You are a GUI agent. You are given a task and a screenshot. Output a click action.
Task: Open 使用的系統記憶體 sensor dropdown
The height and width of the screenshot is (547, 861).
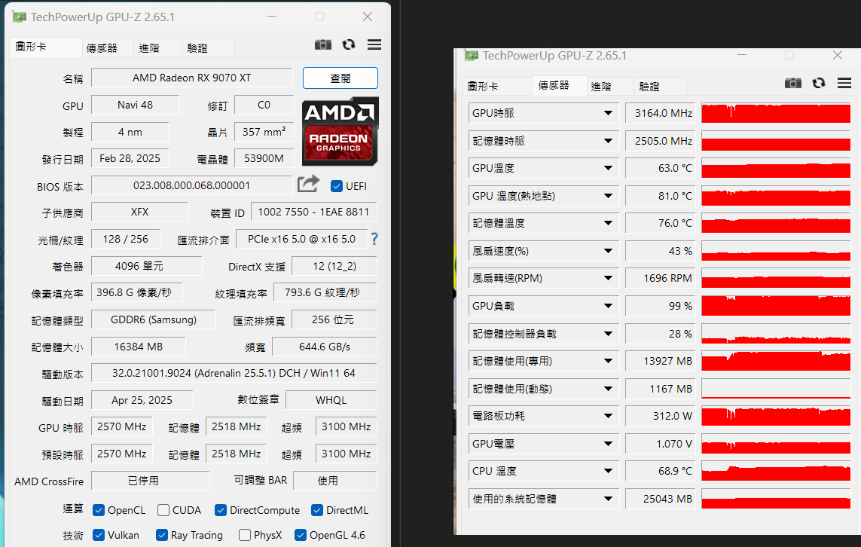click(608, 499)
